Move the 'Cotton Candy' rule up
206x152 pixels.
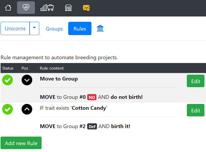(x=27, y=109)
